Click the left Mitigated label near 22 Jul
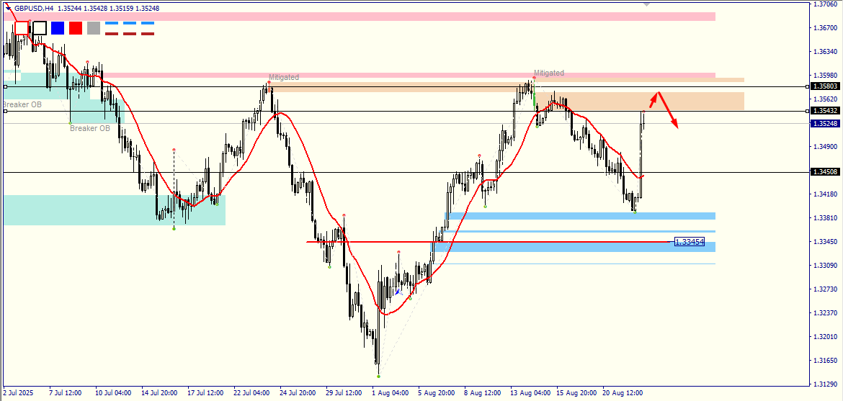 point(284,78)
